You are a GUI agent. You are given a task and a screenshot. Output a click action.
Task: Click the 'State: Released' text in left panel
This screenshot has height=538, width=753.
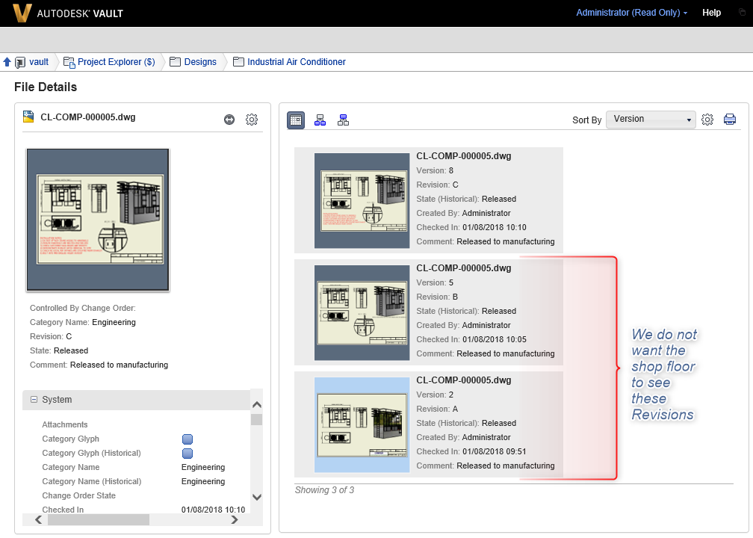click(58, 350)
